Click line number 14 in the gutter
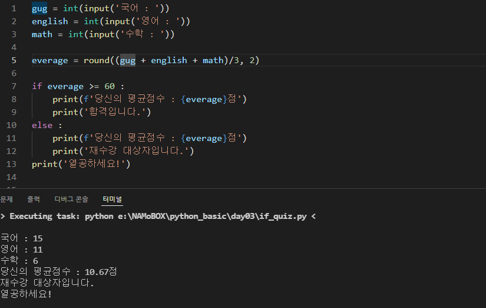 (x=11, y=177)
